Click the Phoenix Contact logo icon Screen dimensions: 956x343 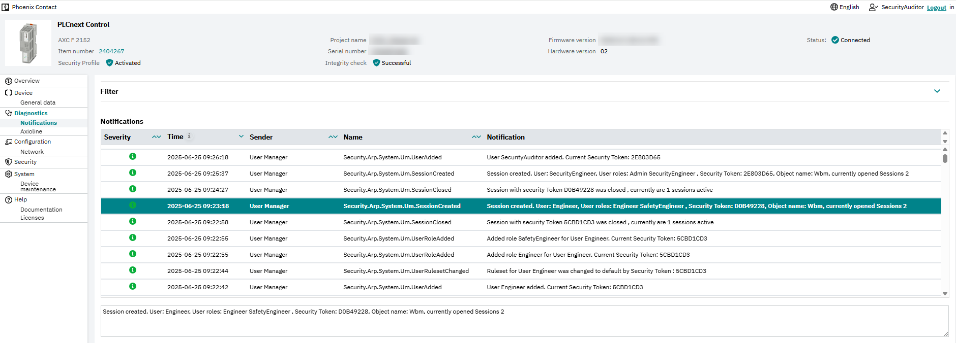(x=6, y=7)
